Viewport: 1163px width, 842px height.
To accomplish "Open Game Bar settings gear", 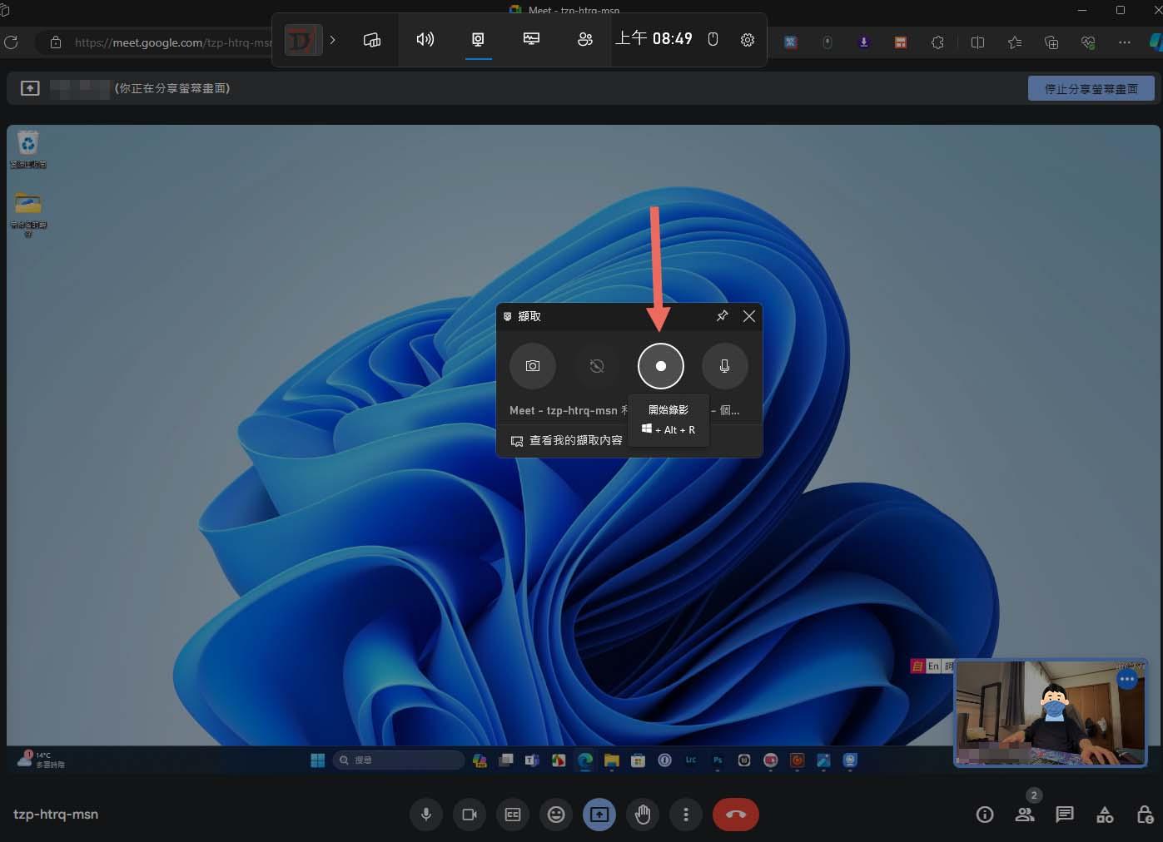I will [748, 40].
